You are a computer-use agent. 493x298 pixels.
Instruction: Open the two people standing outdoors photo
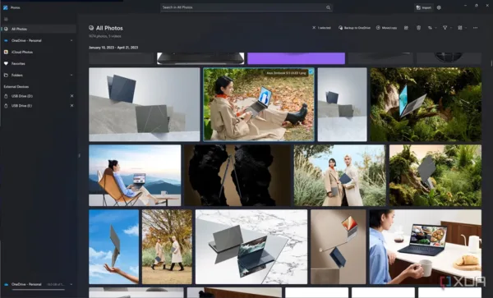pyautogui.click(x=340, y=175)
